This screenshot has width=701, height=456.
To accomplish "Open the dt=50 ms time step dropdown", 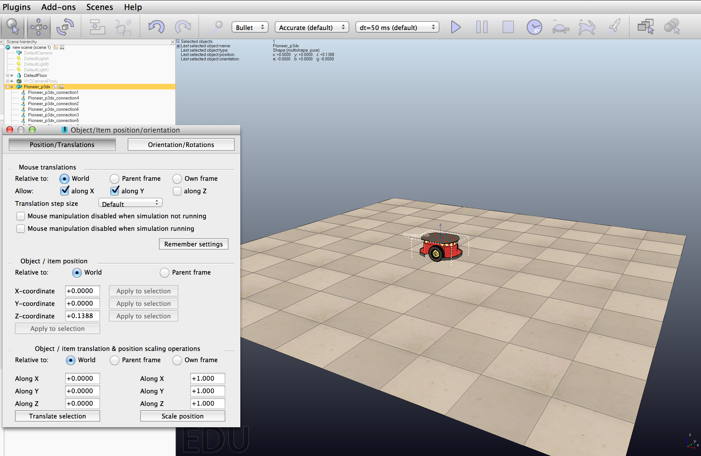I will [397, 27].
